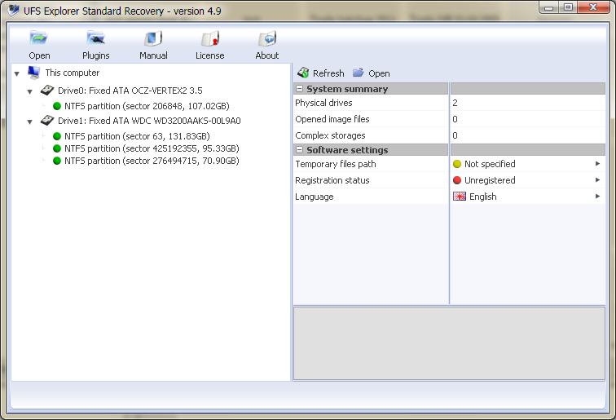Show the About dialog icon

click(x=267, y=39)
